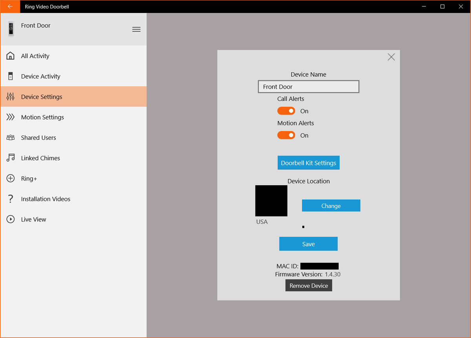Open Linked Chimes via the music note icon
This screenshot has height=338, width=471.
pyautogui.click(x=11, y=158)
